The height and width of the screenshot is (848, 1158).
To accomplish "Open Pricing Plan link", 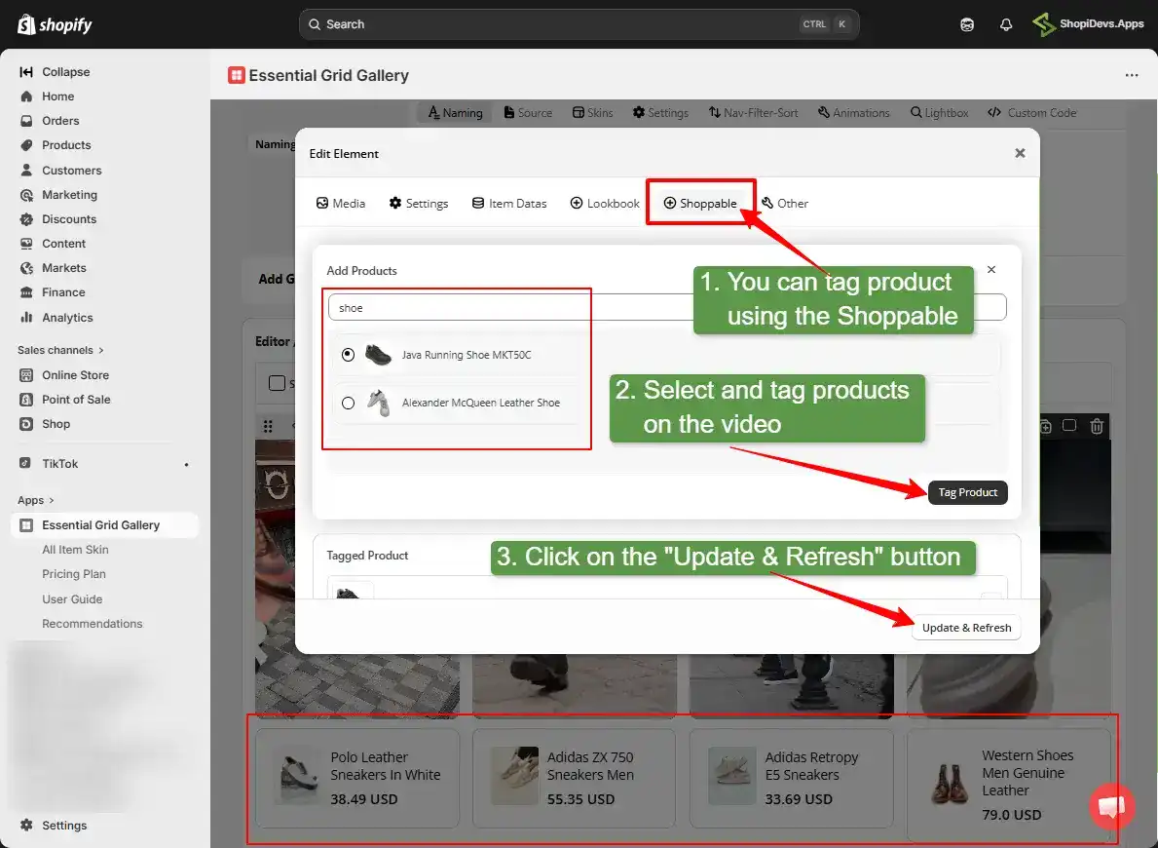I will (x=74, y=574).
